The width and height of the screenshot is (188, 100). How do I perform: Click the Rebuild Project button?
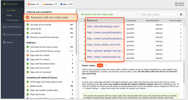180,4
